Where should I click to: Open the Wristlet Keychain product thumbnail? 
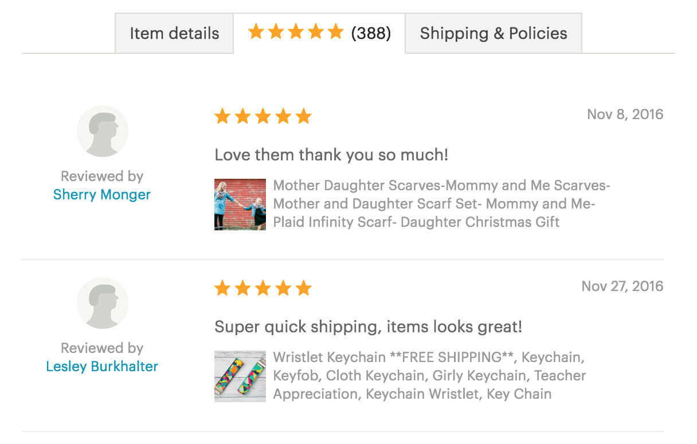(x=240, y=376)
